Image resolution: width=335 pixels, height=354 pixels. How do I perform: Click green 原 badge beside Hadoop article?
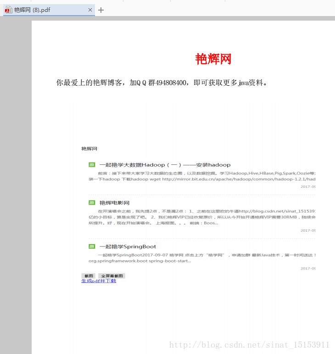click(92, 164)
